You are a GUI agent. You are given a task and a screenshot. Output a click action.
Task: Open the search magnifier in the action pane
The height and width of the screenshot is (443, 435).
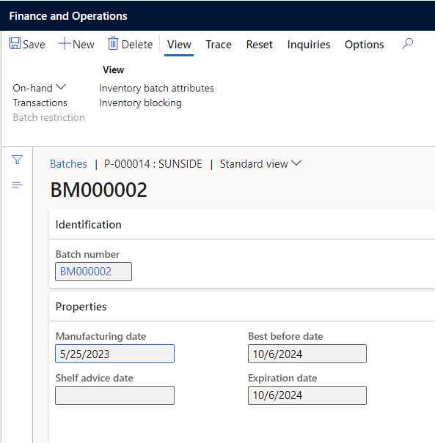(407, 44)
